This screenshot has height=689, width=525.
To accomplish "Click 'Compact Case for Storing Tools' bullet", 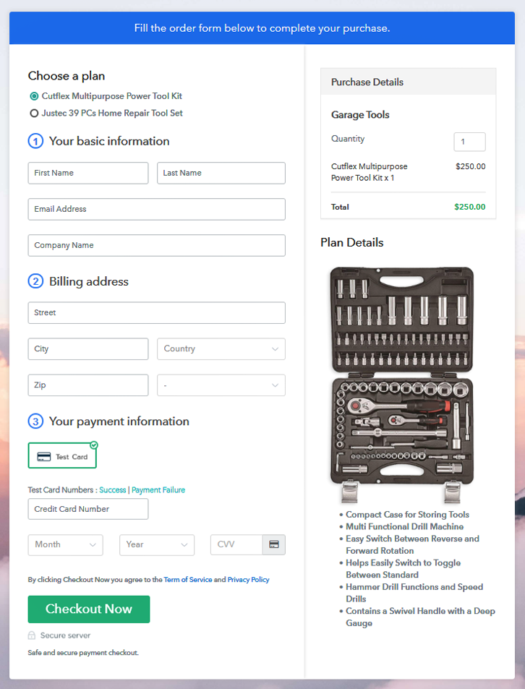I will coord(407,515).
